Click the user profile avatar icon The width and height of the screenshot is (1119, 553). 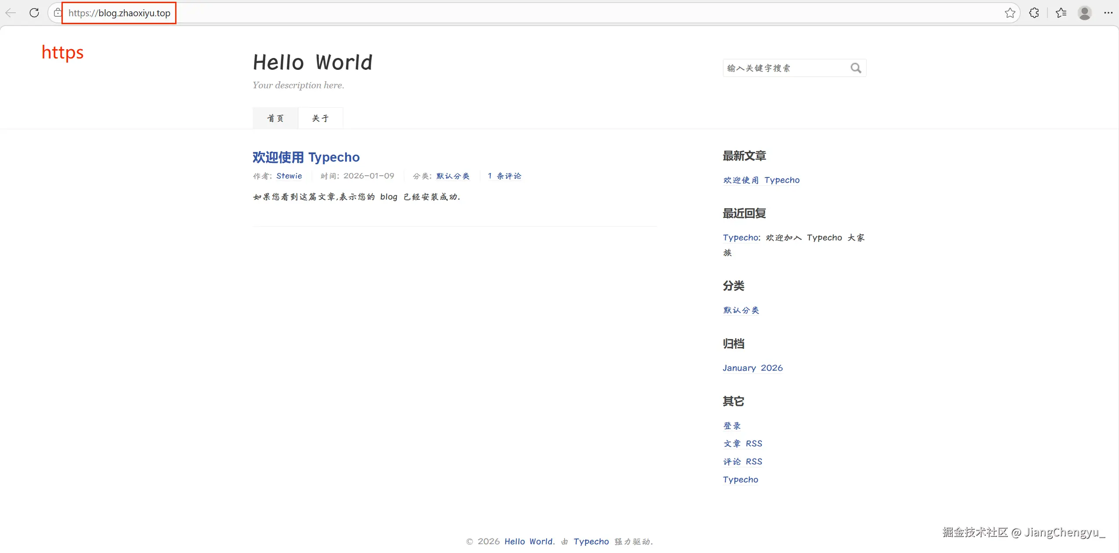click(1084, 13)
